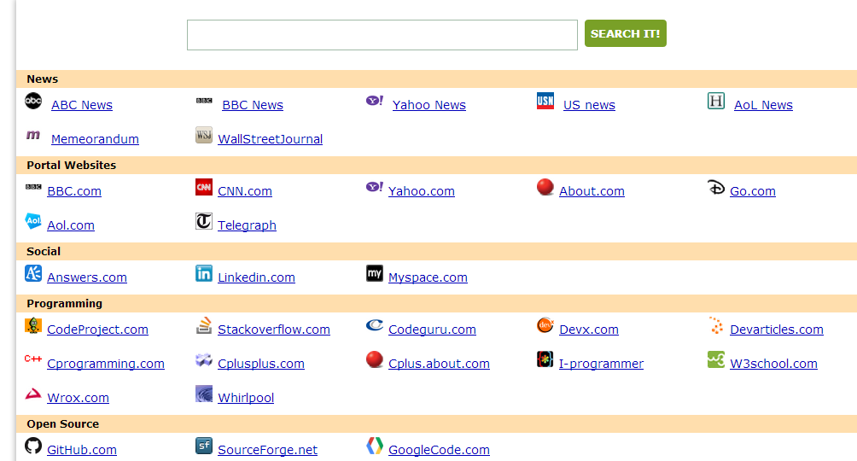The height and width of the screenshot is (461, 857).
Task: Open the Stackoverflow.com link
Action: (274, 330)
